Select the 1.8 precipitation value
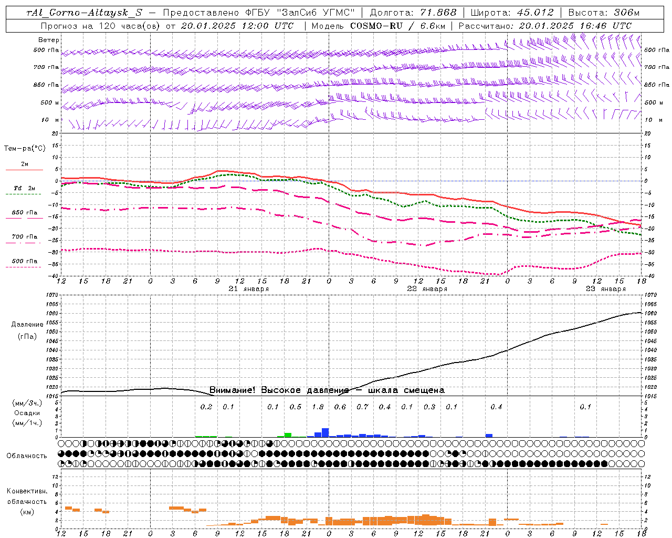Image resolution: width=672 pixels, height=538 pixels. point(318,407)
